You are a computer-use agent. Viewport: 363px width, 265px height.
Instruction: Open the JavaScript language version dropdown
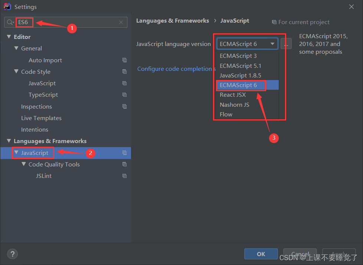(273, 43)
